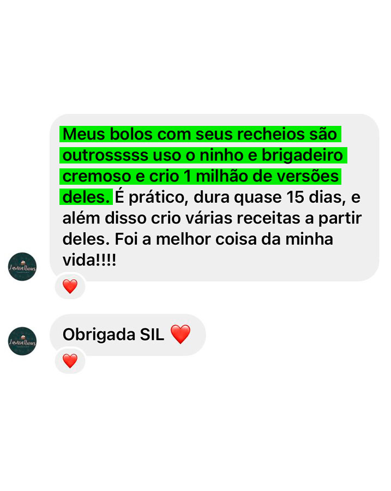Select the highlighted word "brigadeiro"
The width and height of the screenshot is (391, 491).
click(302, 155)
